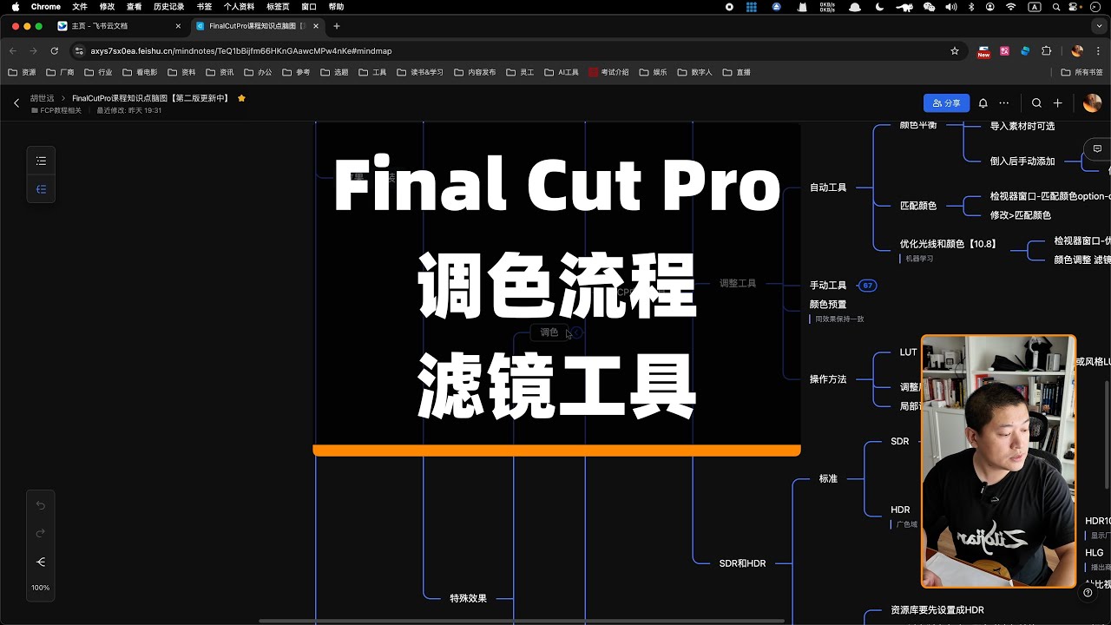Screen dimensions: 1111x625
Task: Click the Apple menu logo
Action: pos(15,7)
